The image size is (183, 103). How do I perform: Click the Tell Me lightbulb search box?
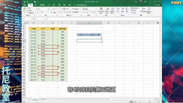click(x=81, y=5)
